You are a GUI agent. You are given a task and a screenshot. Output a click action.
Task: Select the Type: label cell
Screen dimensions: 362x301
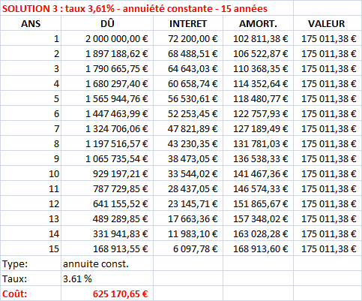pyautogui.click(x=31, y=263)
